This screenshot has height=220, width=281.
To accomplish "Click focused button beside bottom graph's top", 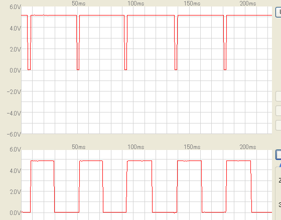I will [x=278, y=154].
